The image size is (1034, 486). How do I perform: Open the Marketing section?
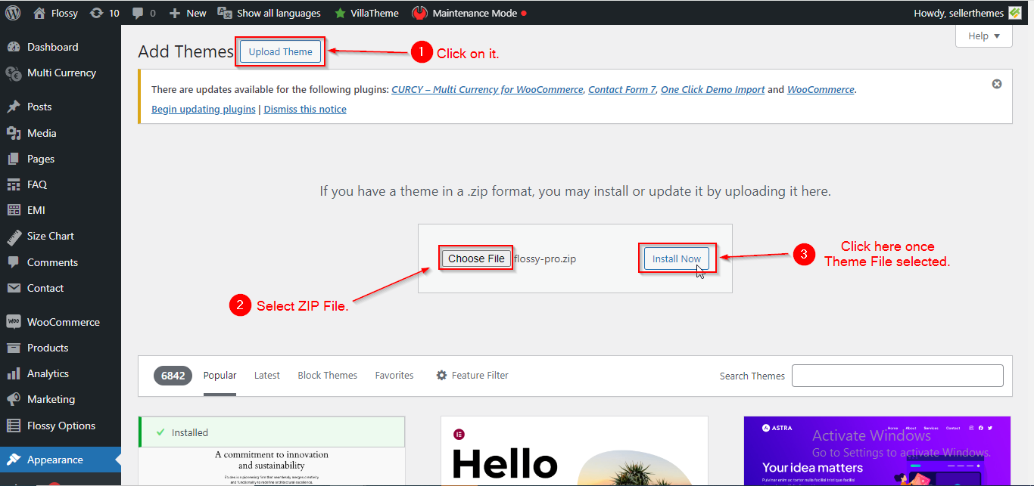61,399
